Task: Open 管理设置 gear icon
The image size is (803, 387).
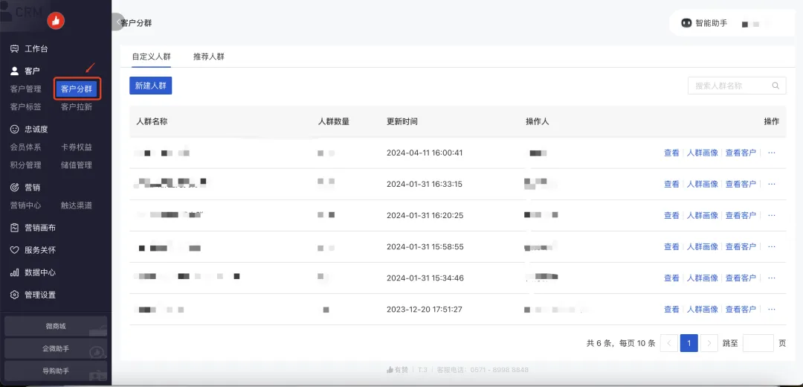Action: [x=14, y=295]
